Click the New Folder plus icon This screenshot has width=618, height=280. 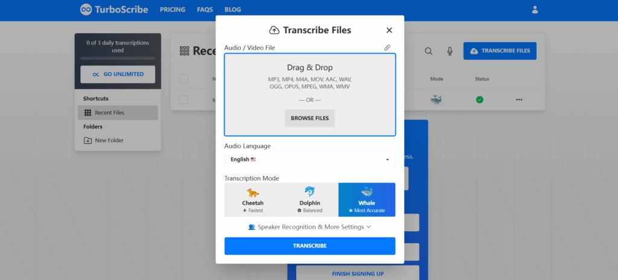click(88, 140)
